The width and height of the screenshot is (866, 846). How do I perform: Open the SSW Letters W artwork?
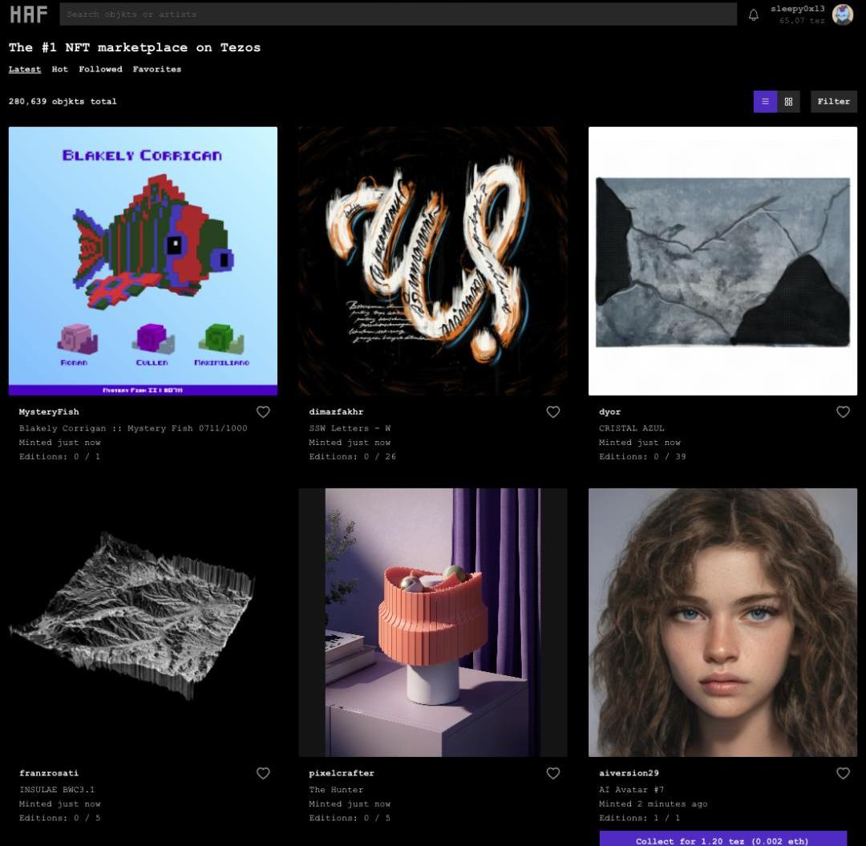pyautogui.click(x=433, y=261)
